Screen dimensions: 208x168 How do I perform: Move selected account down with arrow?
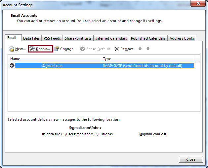pyautogui.click(x=148, y=49)
